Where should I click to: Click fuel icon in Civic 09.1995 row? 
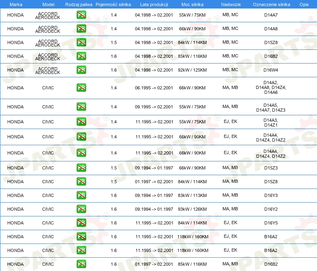tap(81, 106)
